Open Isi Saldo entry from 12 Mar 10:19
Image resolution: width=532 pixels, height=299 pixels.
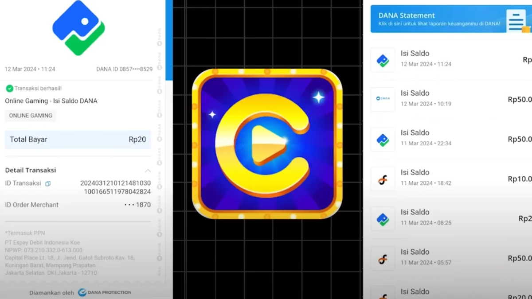click(x=451, y=100)
